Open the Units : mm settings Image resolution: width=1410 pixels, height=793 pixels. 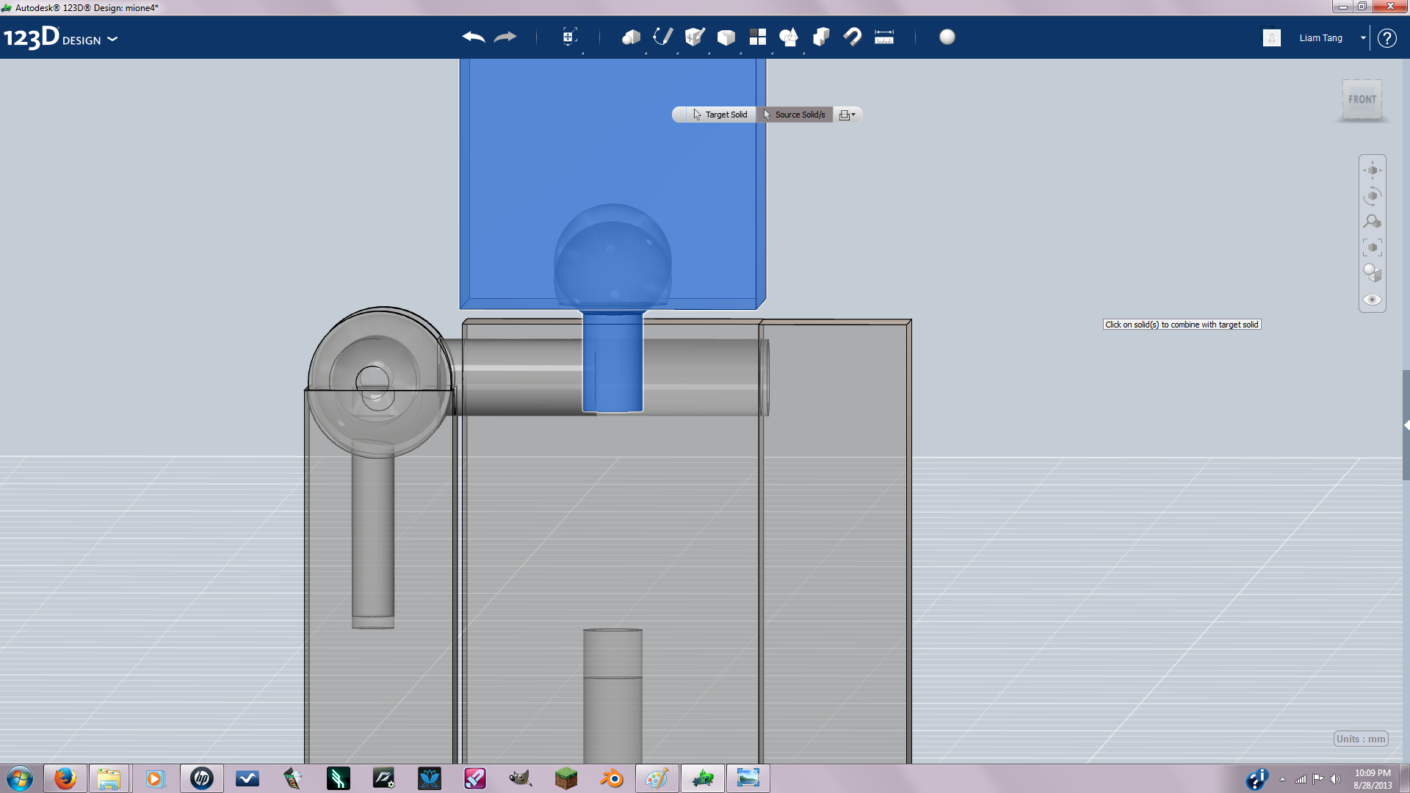pyautogui.click(x=1361, y=739)
